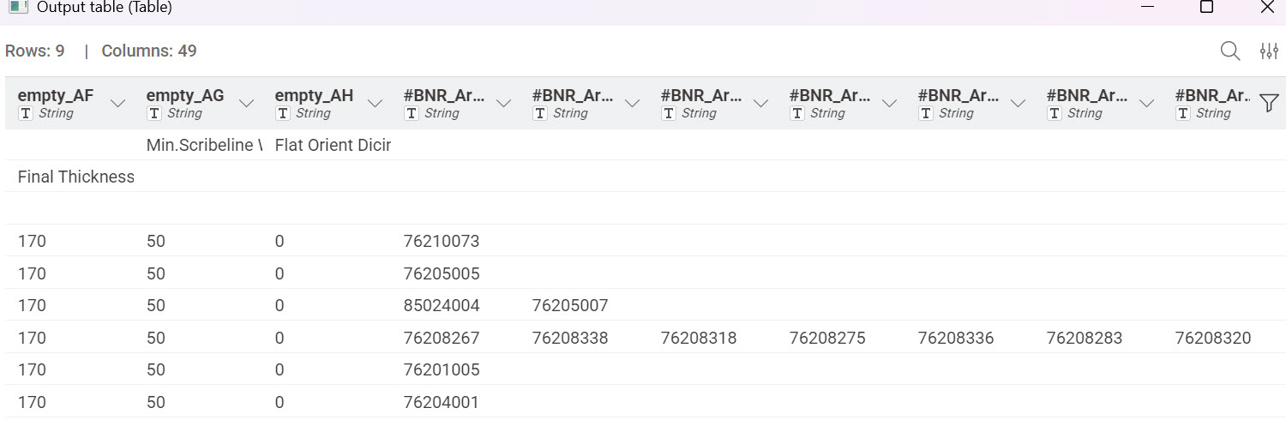Maximize the Output table window

click(x=1206, y=8)
